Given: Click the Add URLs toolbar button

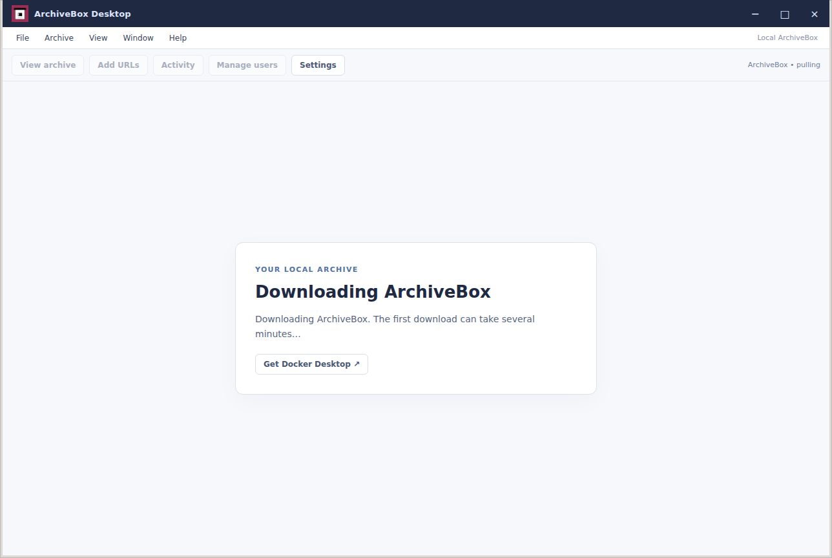Looking at the screenshot, I should click(x=118, y=65).
